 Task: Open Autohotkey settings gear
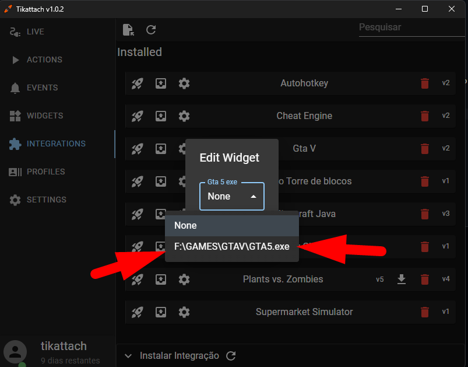(x=184, y=83)
